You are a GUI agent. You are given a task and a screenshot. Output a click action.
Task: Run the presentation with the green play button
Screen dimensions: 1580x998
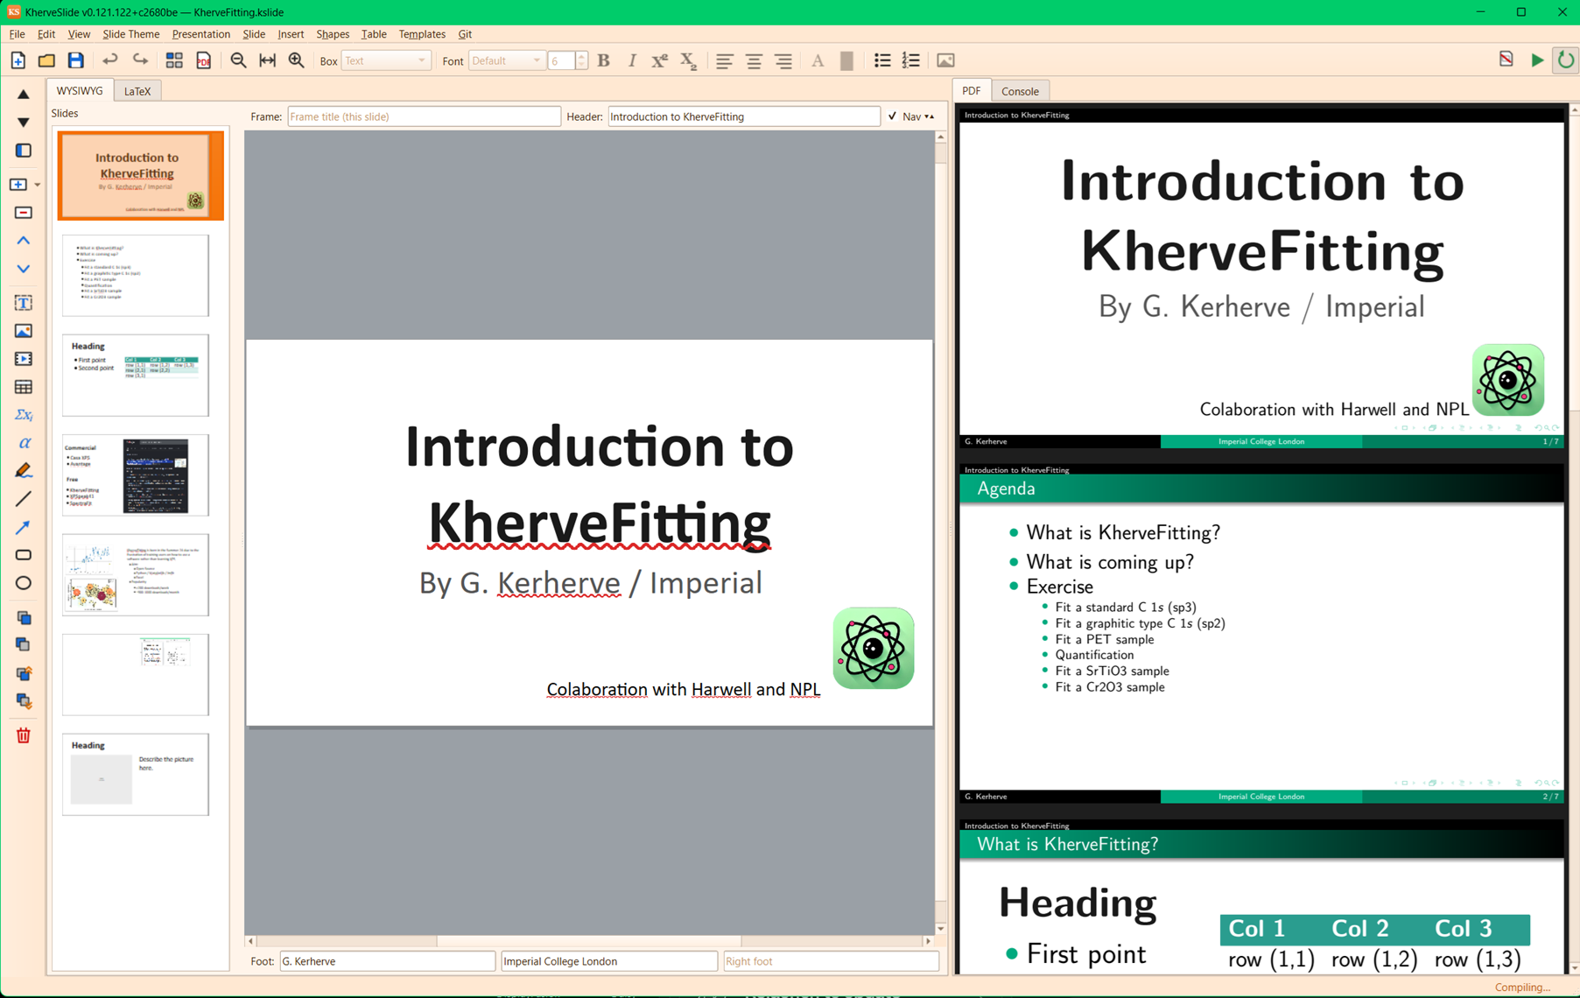coord(1536,60)
